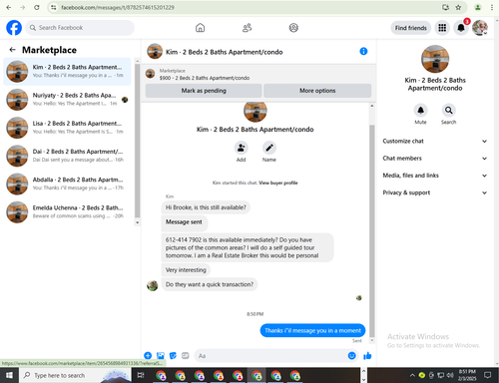The height and width of the screenshot is (383, 499).
Task: Open Lisa conversation in list
Action: click(67, 128)
